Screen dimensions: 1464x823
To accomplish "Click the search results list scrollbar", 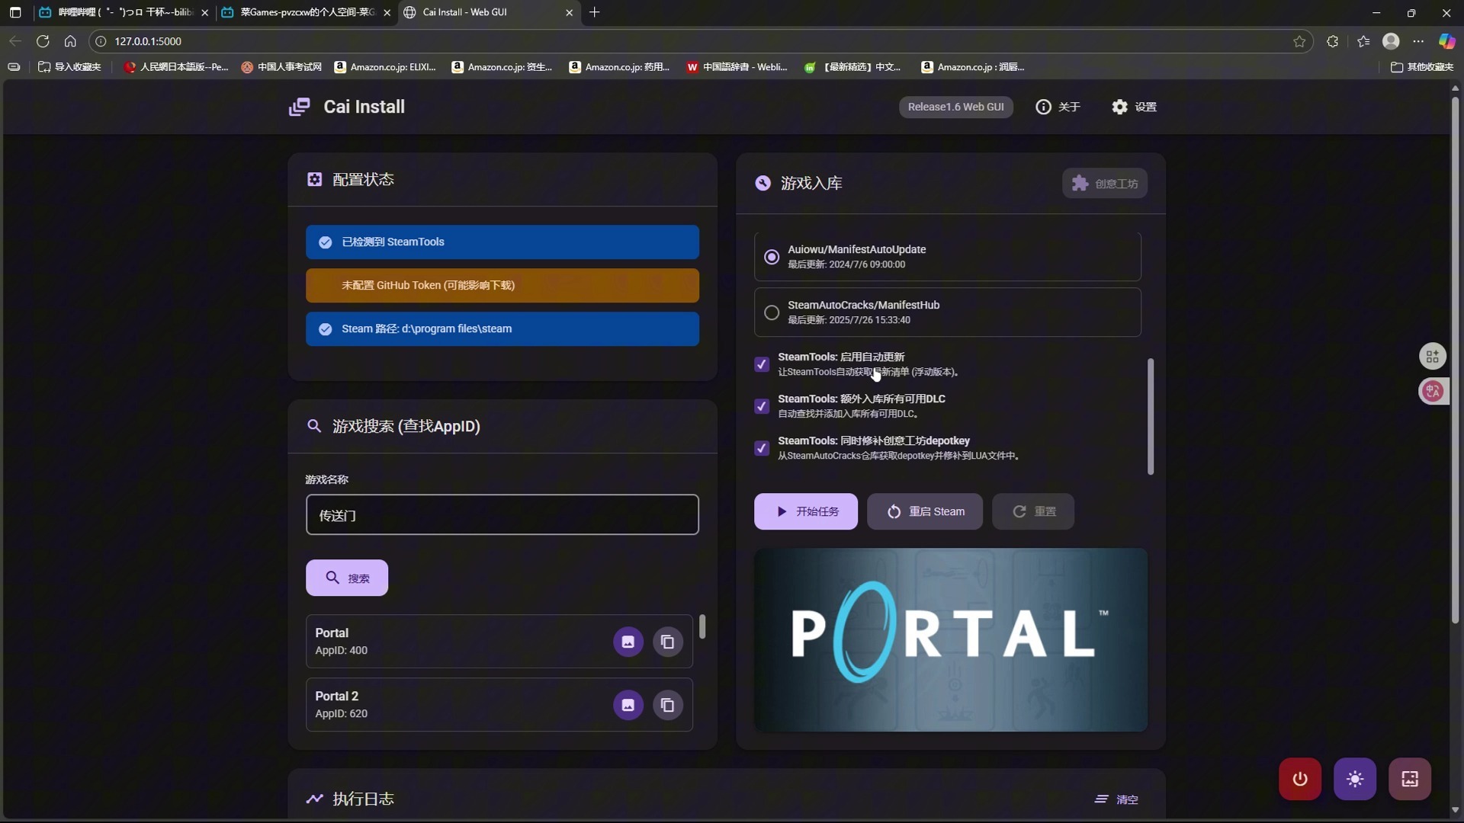I will [x=702, y=627].
